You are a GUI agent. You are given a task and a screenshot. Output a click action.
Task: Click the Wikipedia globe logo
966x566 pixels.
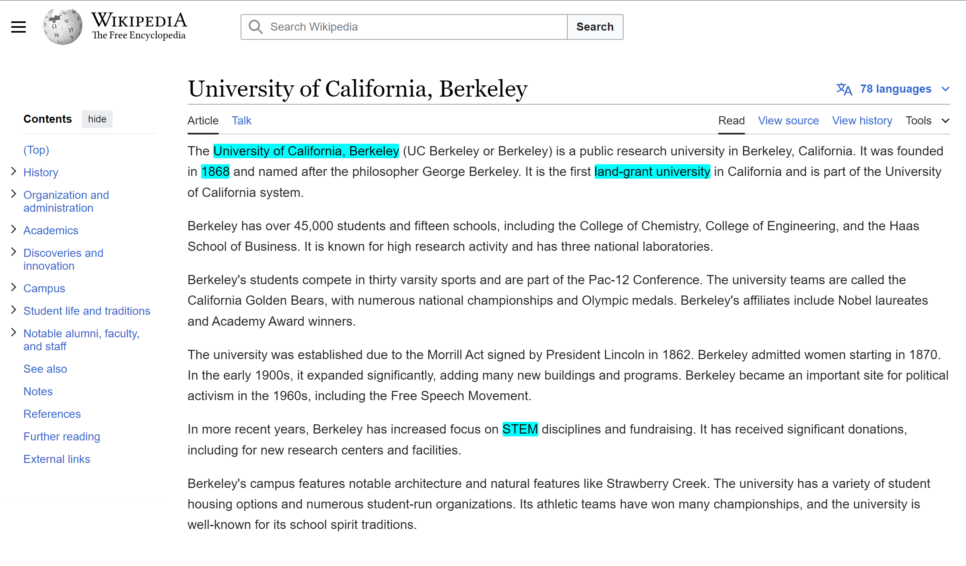click(63, 27)
